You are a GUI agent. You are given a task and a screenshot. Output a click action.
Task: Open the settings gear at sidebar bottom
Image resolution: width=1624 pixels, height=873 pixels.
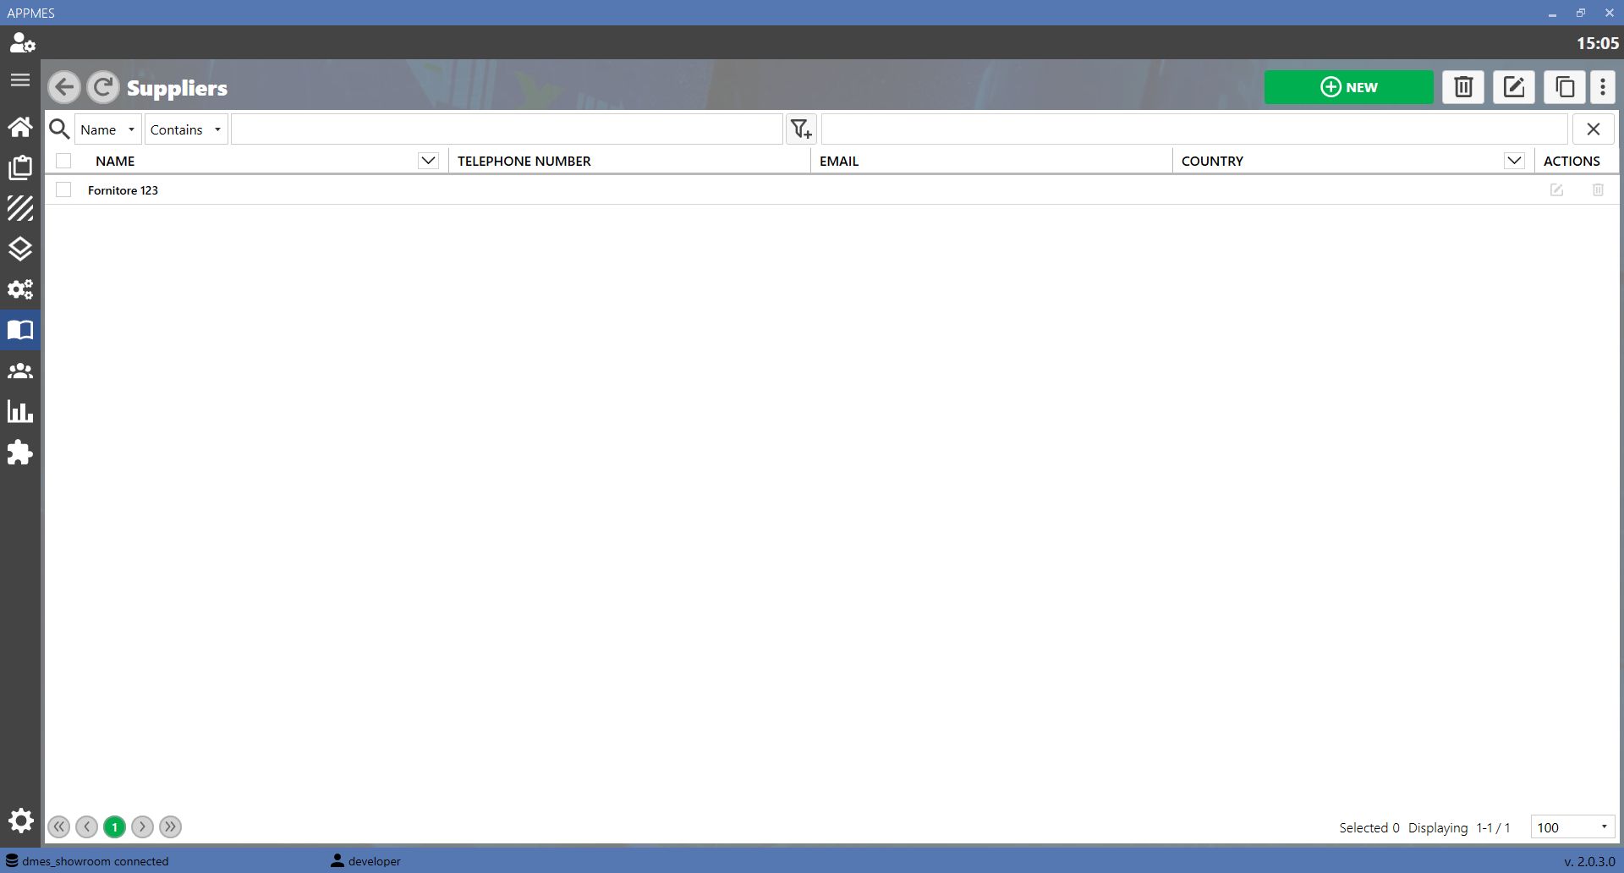tap(20, 821)
